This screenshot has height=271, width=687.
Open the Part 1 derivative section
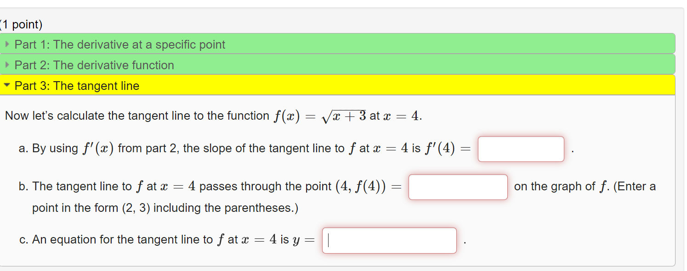(x=119, y=44)
